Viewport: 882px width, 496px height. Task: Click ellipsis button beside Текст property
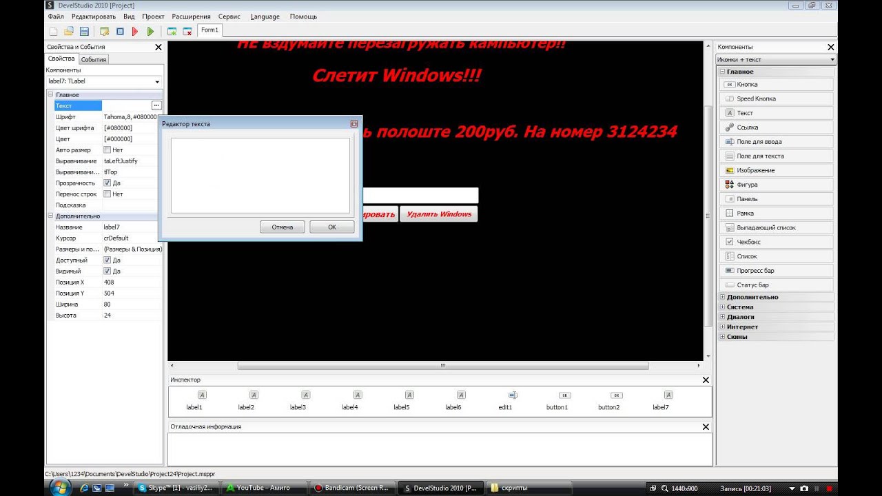click(157, 105)
